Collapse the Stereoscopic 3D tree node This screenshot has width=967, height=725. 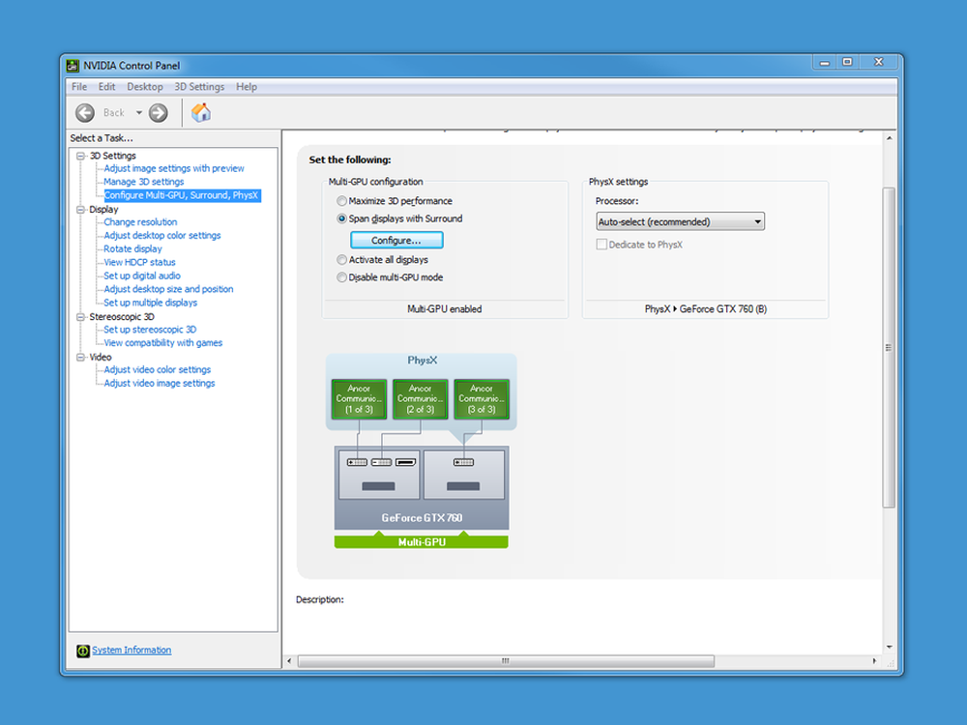(80, 317)
